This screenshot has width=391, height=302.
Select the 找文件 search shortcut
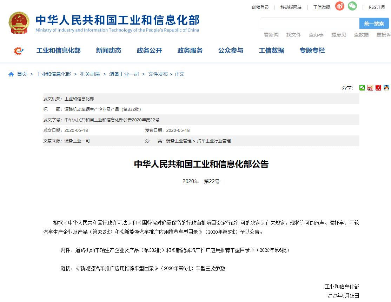[293, 35]
